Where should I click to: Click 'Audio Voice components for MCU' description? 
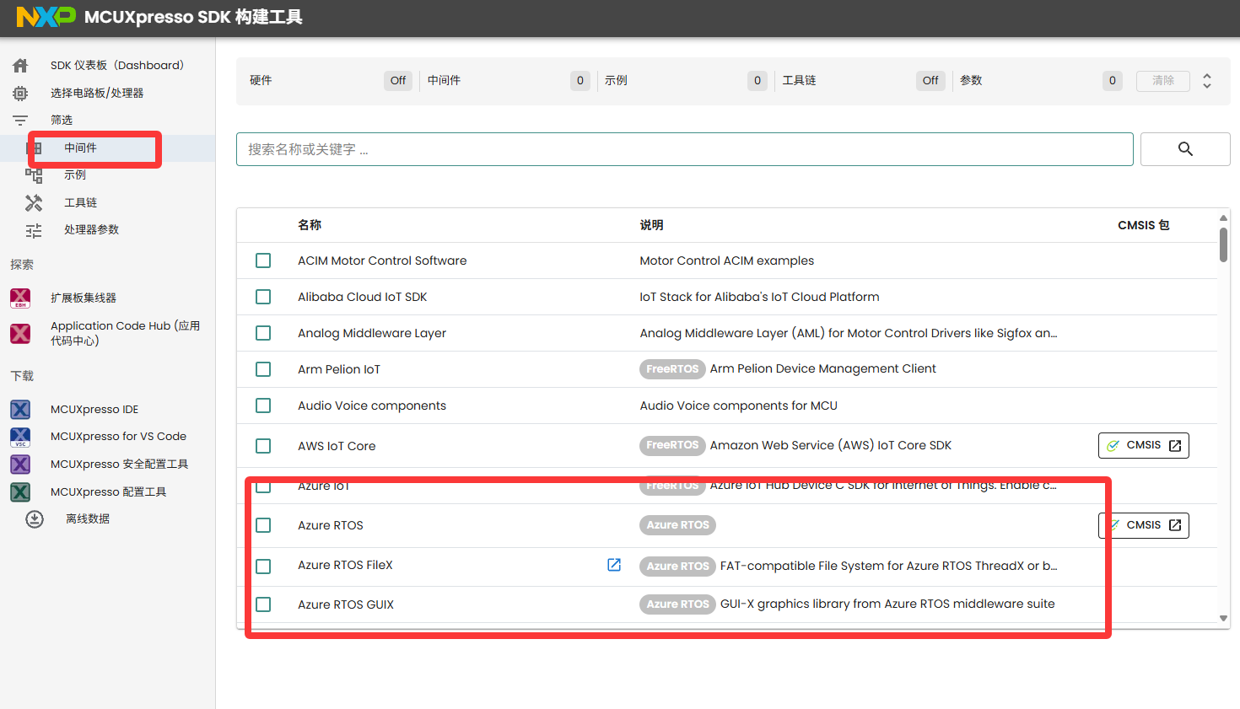[x=739, y=406]
